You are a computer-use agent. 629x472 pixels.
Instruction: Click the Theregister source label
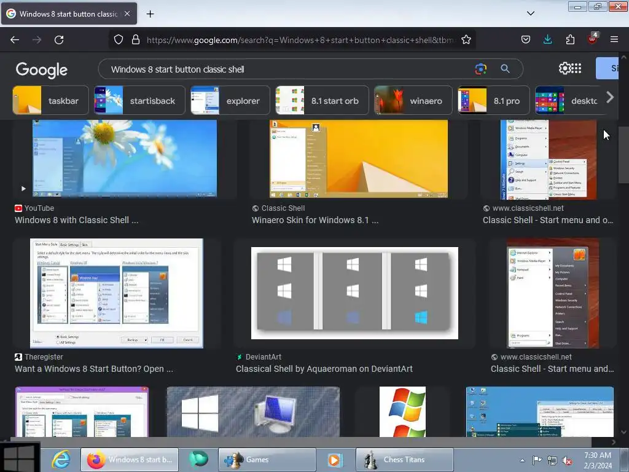(x=44, y=357)
